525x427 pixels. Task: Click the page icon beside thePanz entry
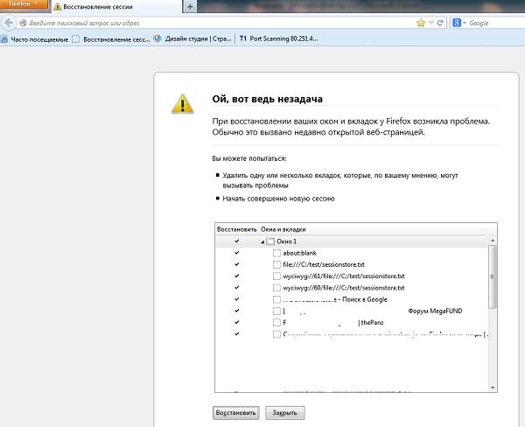click(x=276, y=323)
